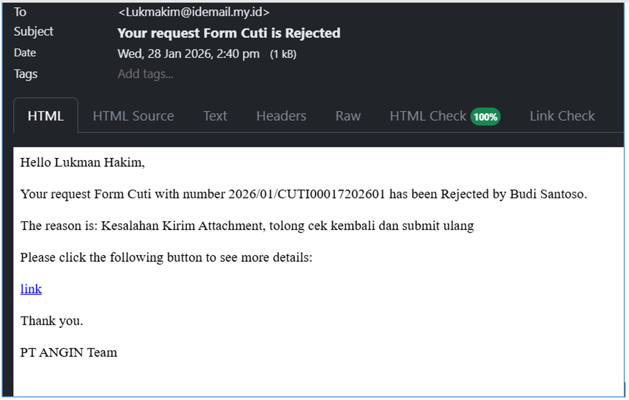View the Headers tab
Image resolution: width=629 pixels, height=400 pixels.
pyautogui.click(x=281, y=116)
